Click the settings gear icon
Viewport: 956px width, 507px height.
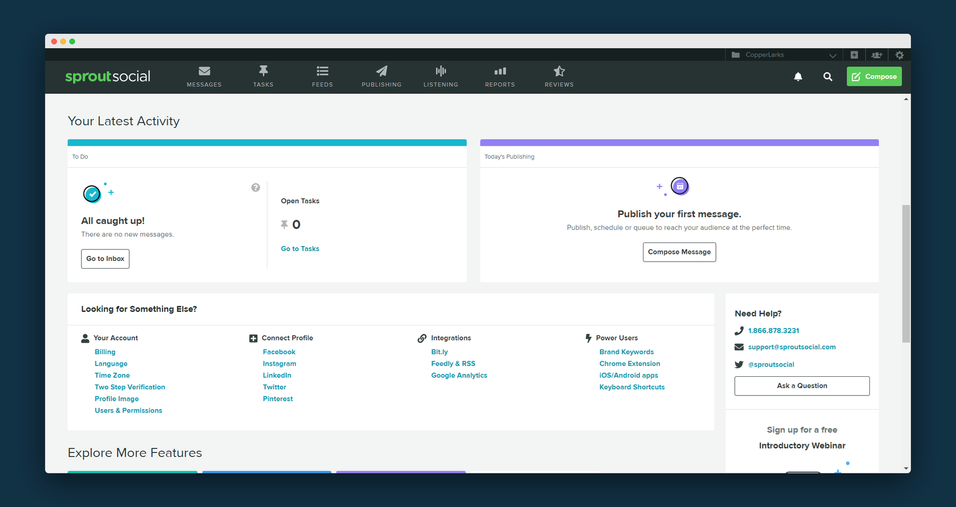(x=899, y=55)
